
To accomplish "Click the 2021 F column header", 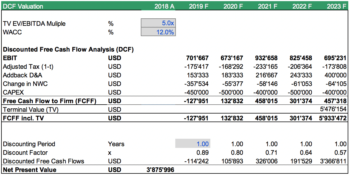I will click(x=268, y=6).
